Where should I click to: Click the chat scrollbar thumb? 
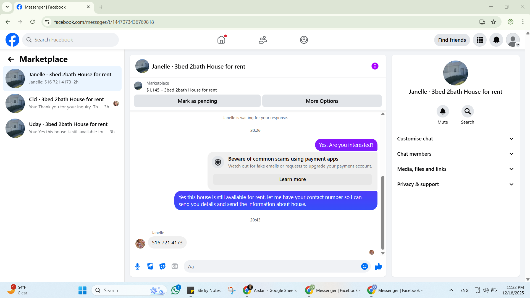tap(383, 213)
